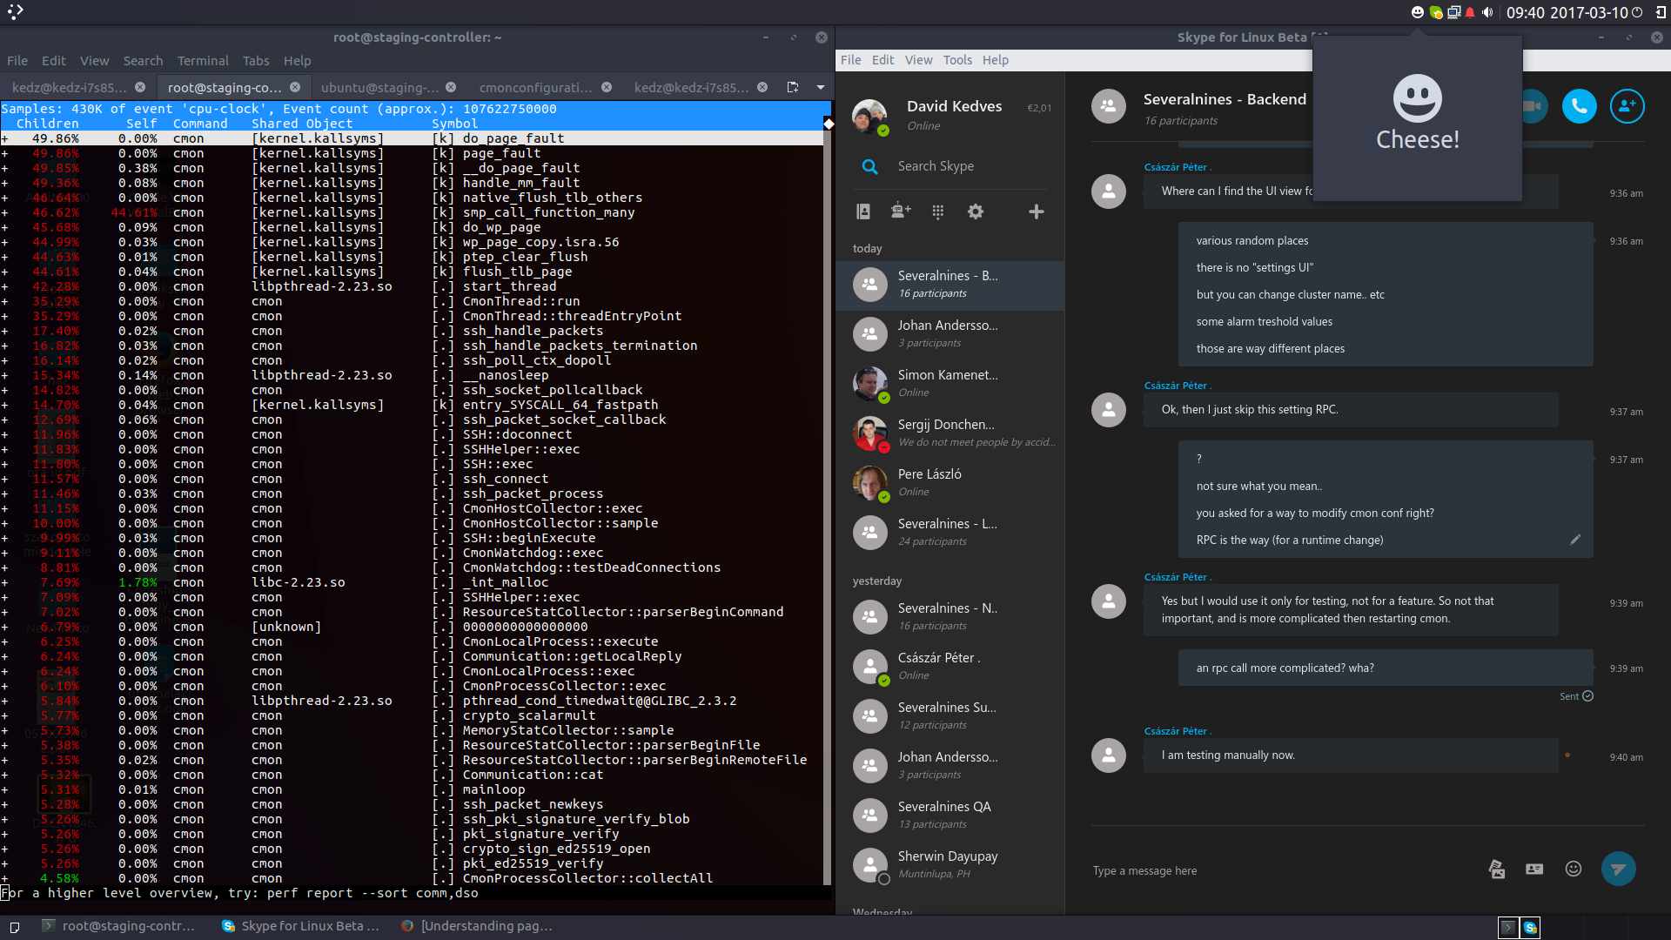Expand the do_page_fault perf entry

click(5, 138)
